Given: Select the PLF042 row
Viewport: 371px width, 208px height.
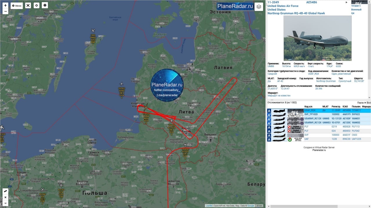Looking at the screenshot, I should [x=319, y=131].
